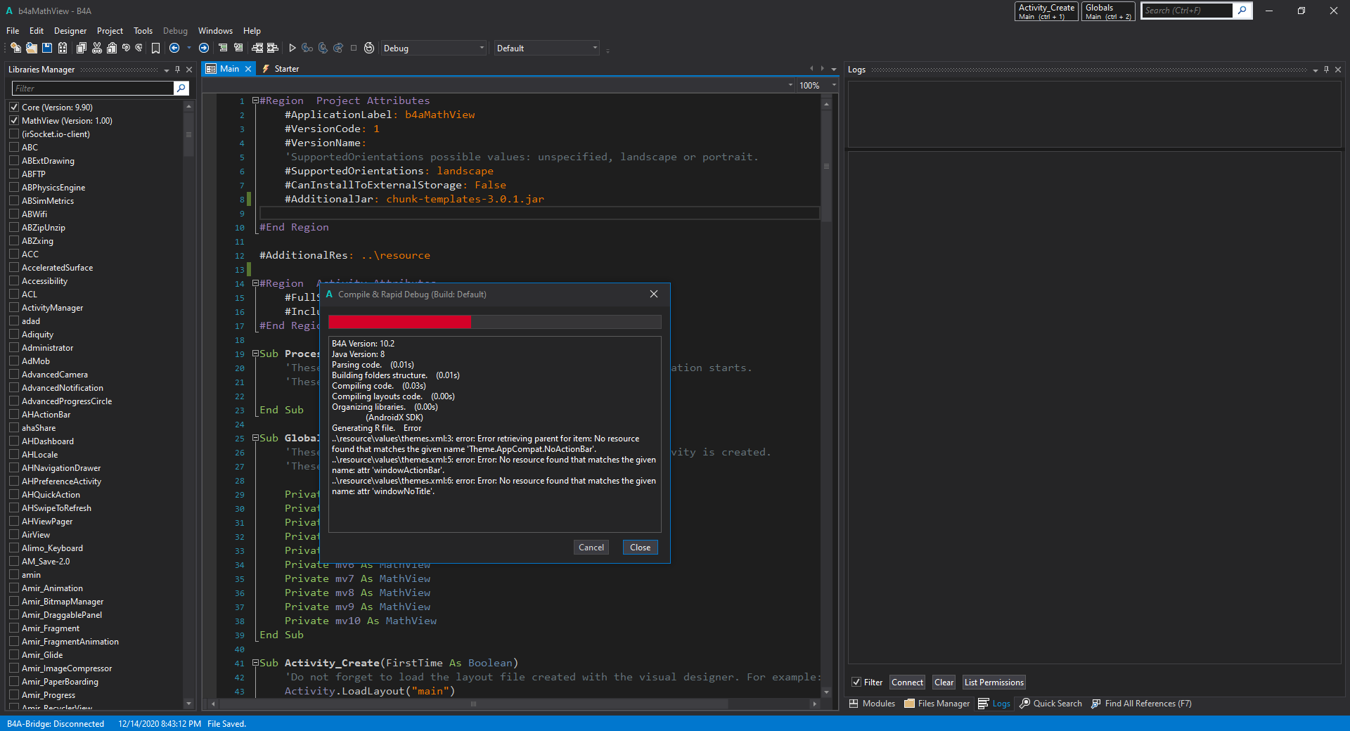Viewport: 1350px width, 731px height.
Task: Click the Paste clipboard icon
Action: (112, 48)
